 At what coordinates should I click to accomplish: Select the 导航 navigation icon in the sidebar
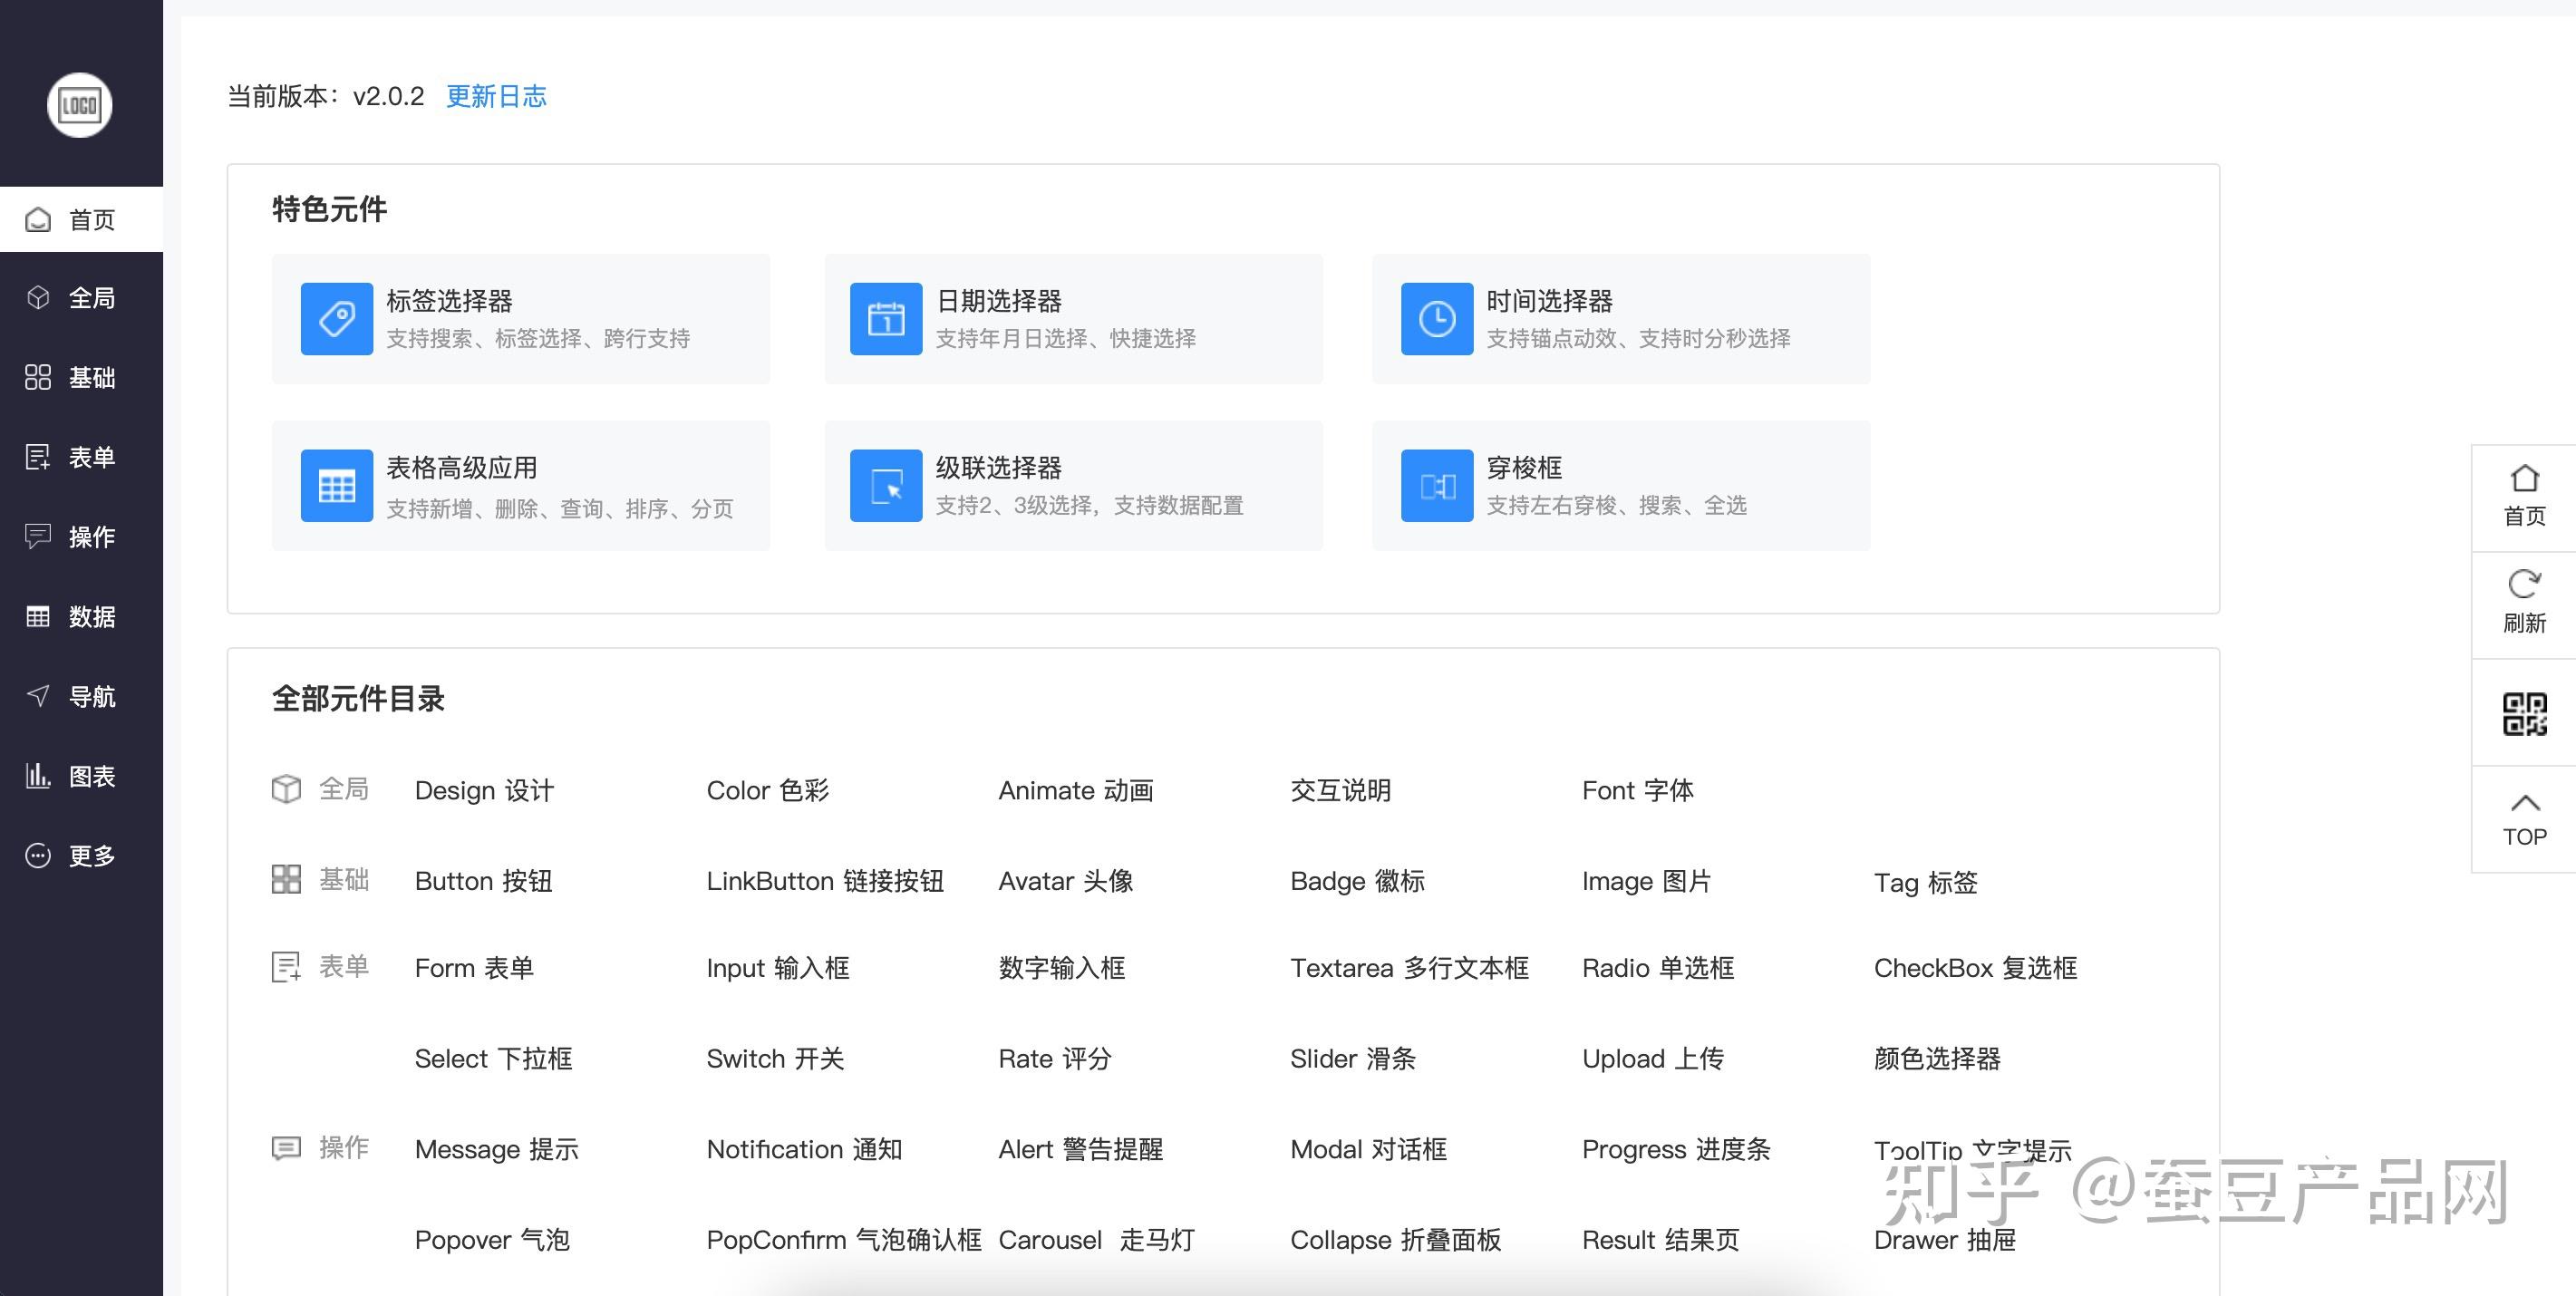(x=37, y=696)
